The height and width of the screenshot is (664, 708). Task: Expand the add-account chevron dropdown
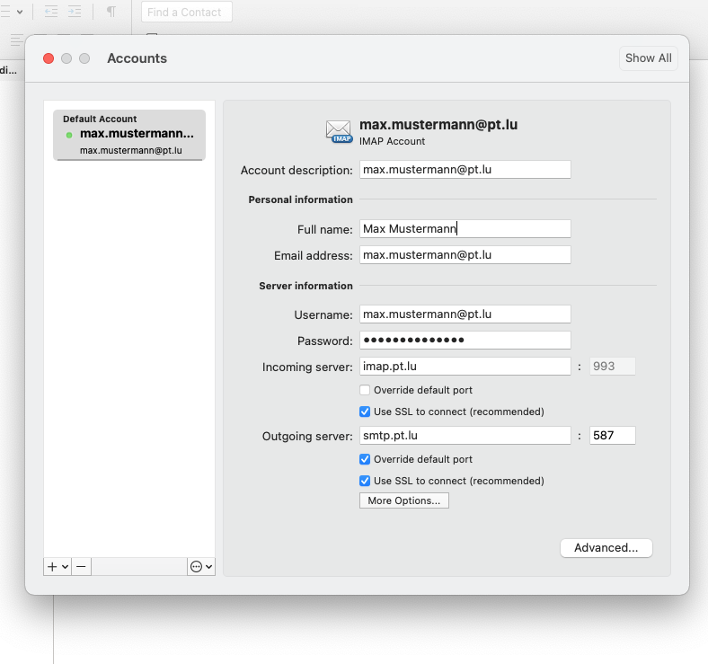[65, 566]
